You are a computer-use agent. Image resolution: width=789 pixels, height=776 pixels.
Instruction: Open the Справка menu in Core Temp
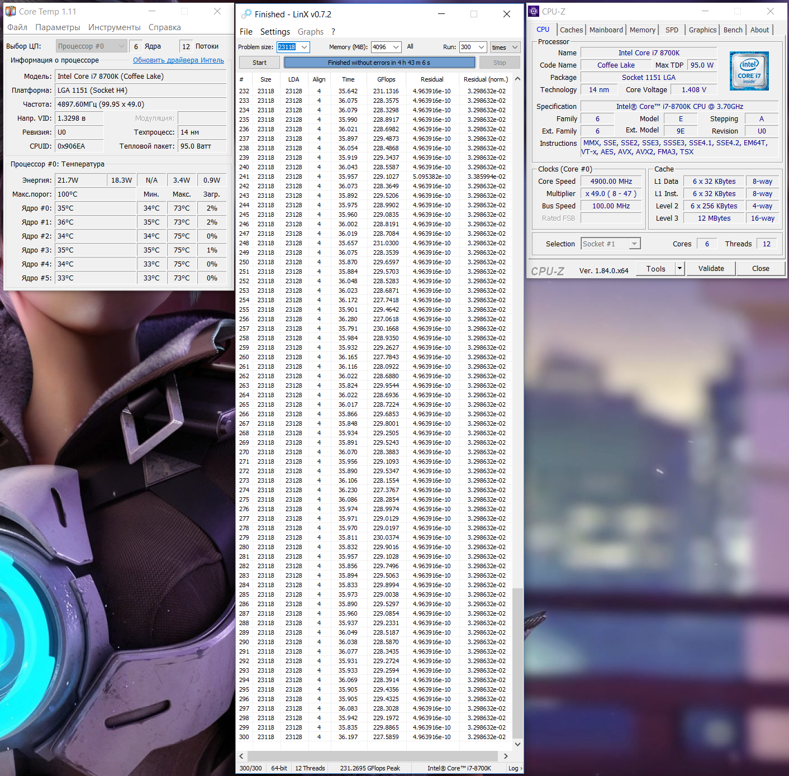pos(164,27)
